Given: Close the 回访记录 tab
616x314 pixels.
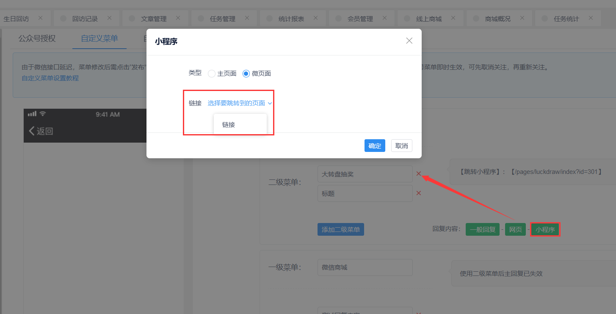Looking at the screenshot, I should pos(109,18).
